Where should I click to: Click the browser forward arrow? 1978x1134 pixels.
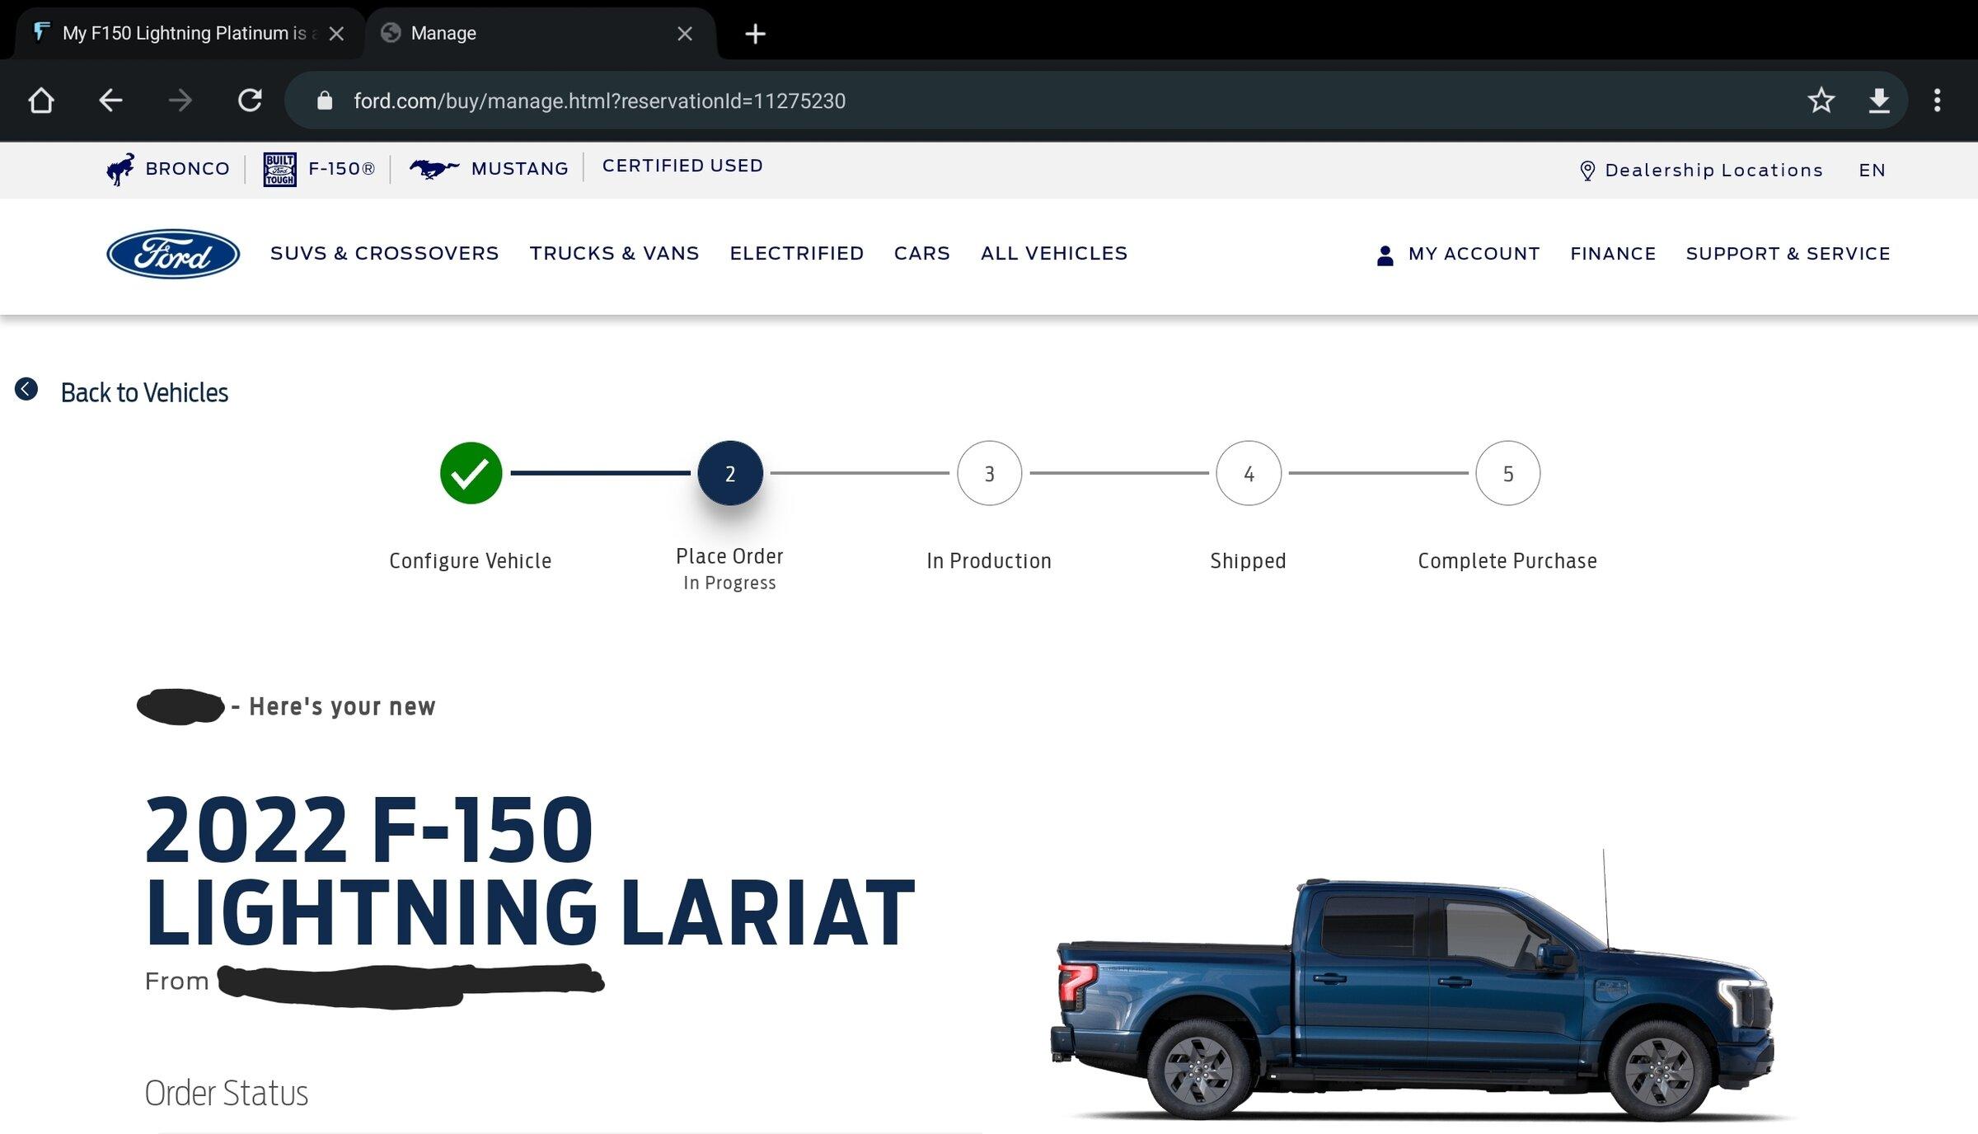(x=180, y=101)
